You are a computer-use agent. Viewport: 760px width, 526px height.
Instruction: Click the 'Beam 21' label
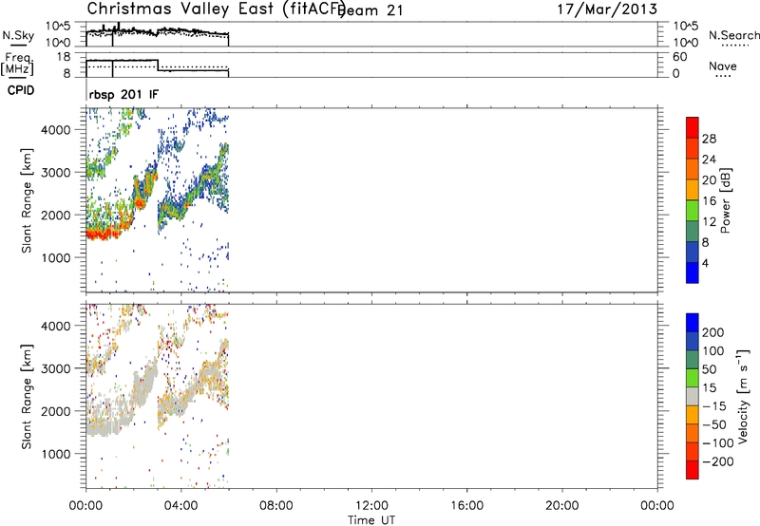370,10
